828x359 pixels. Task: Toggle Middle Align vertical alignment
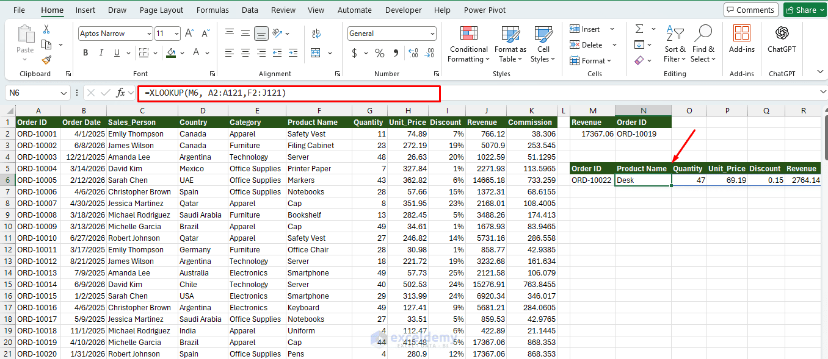[x=245, y=34]
